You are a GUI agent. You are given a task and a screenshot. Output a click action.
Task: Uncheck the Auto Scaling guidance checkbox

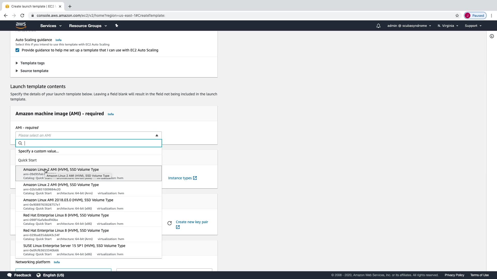pyautogui.click(x=17, y=50)
